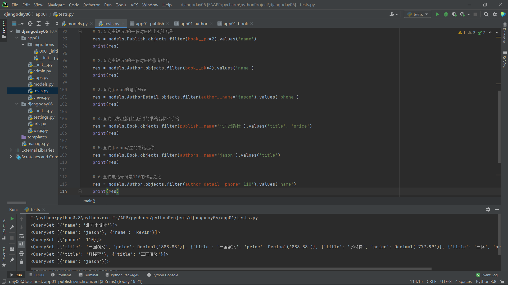Open Search Everywhere magnifier icon
Image resolution: width=508 pixels, height=285 pixels.
click(486, 14)
